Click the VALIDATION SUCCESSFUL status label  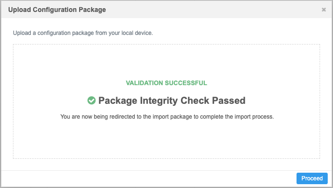(x=166, y=83)
